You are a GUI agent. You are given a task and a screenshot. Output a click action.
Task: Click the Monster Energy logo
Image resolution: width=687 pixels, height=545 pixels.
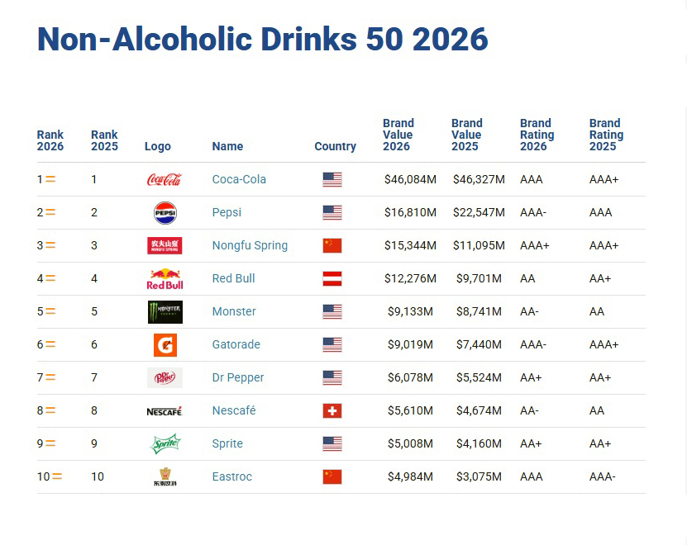[165, 311]
